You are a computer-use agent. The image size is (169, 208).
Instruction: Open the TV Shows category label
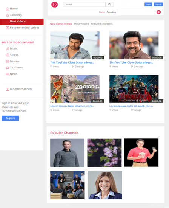tap(17, 68)
